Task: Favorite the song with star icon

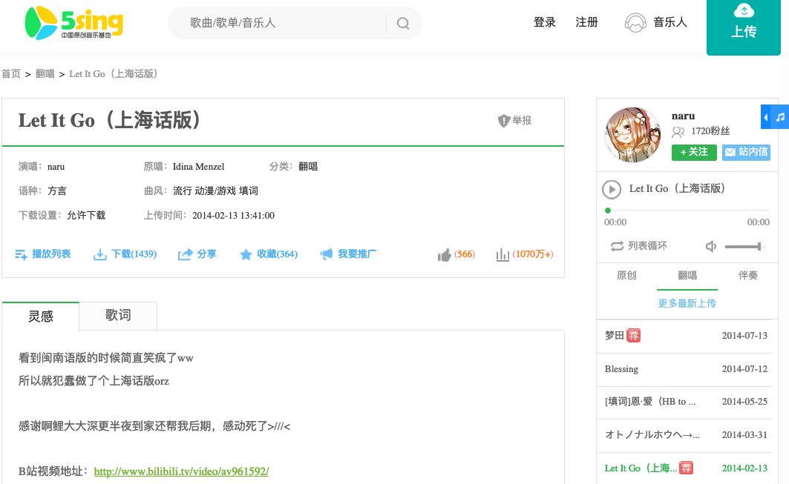Action: (246, 254)
